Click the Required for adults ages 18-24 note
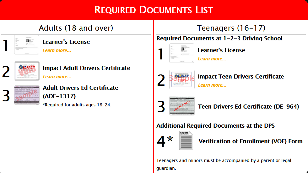Screen dimensions: 308x173 pyautogui.click(x=77, y=105)
